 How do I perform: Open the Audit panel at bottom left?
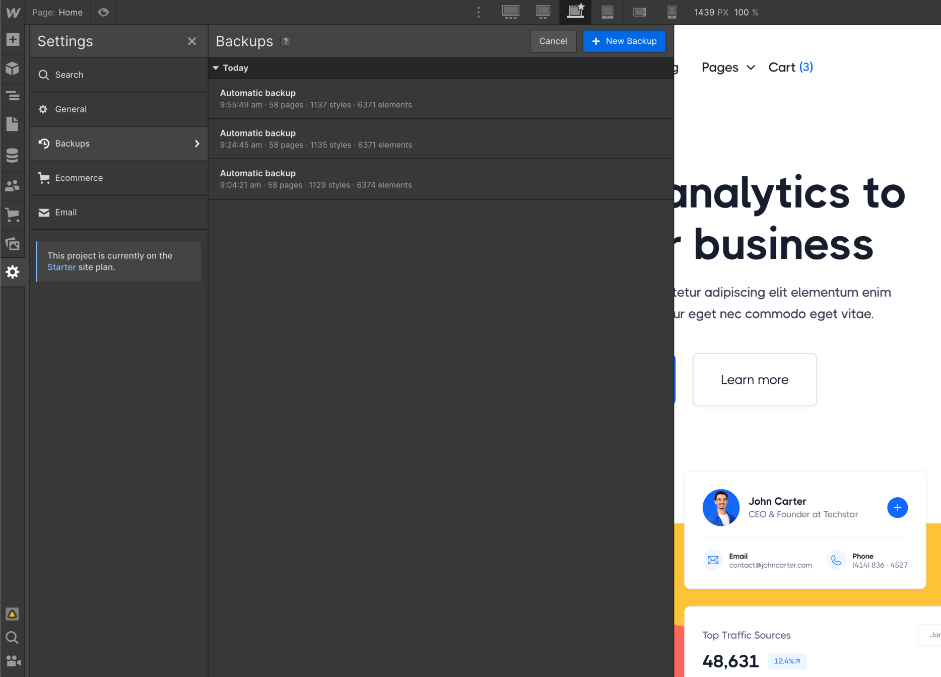tap(13, 614)
